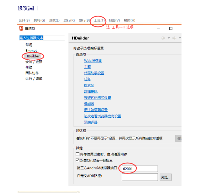
Task: Open the Web服务器 settings link
Action: point(93,61)
